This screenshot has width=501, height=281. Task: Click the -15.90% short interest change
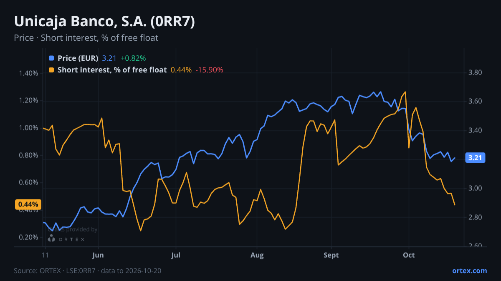point(210,70)
